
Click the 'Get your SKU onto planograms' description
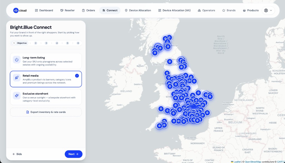[47, 63]
